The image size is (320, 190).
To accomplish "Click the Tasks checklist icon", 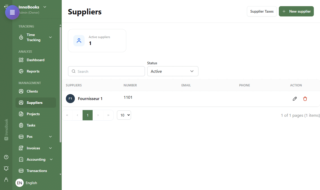I will (x=21, y=125).
